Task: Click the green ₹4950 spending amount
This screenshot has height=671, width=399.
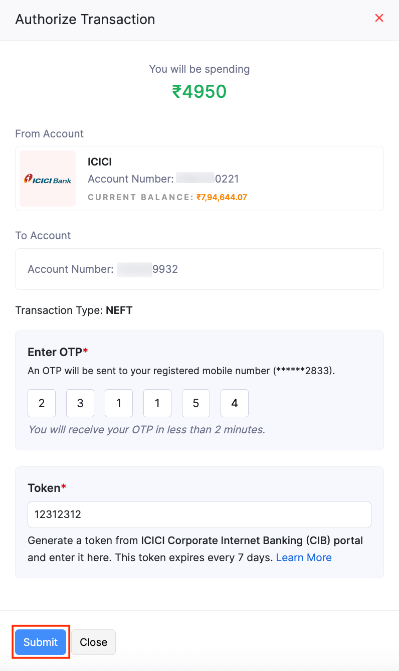Action: coord(199,91)
